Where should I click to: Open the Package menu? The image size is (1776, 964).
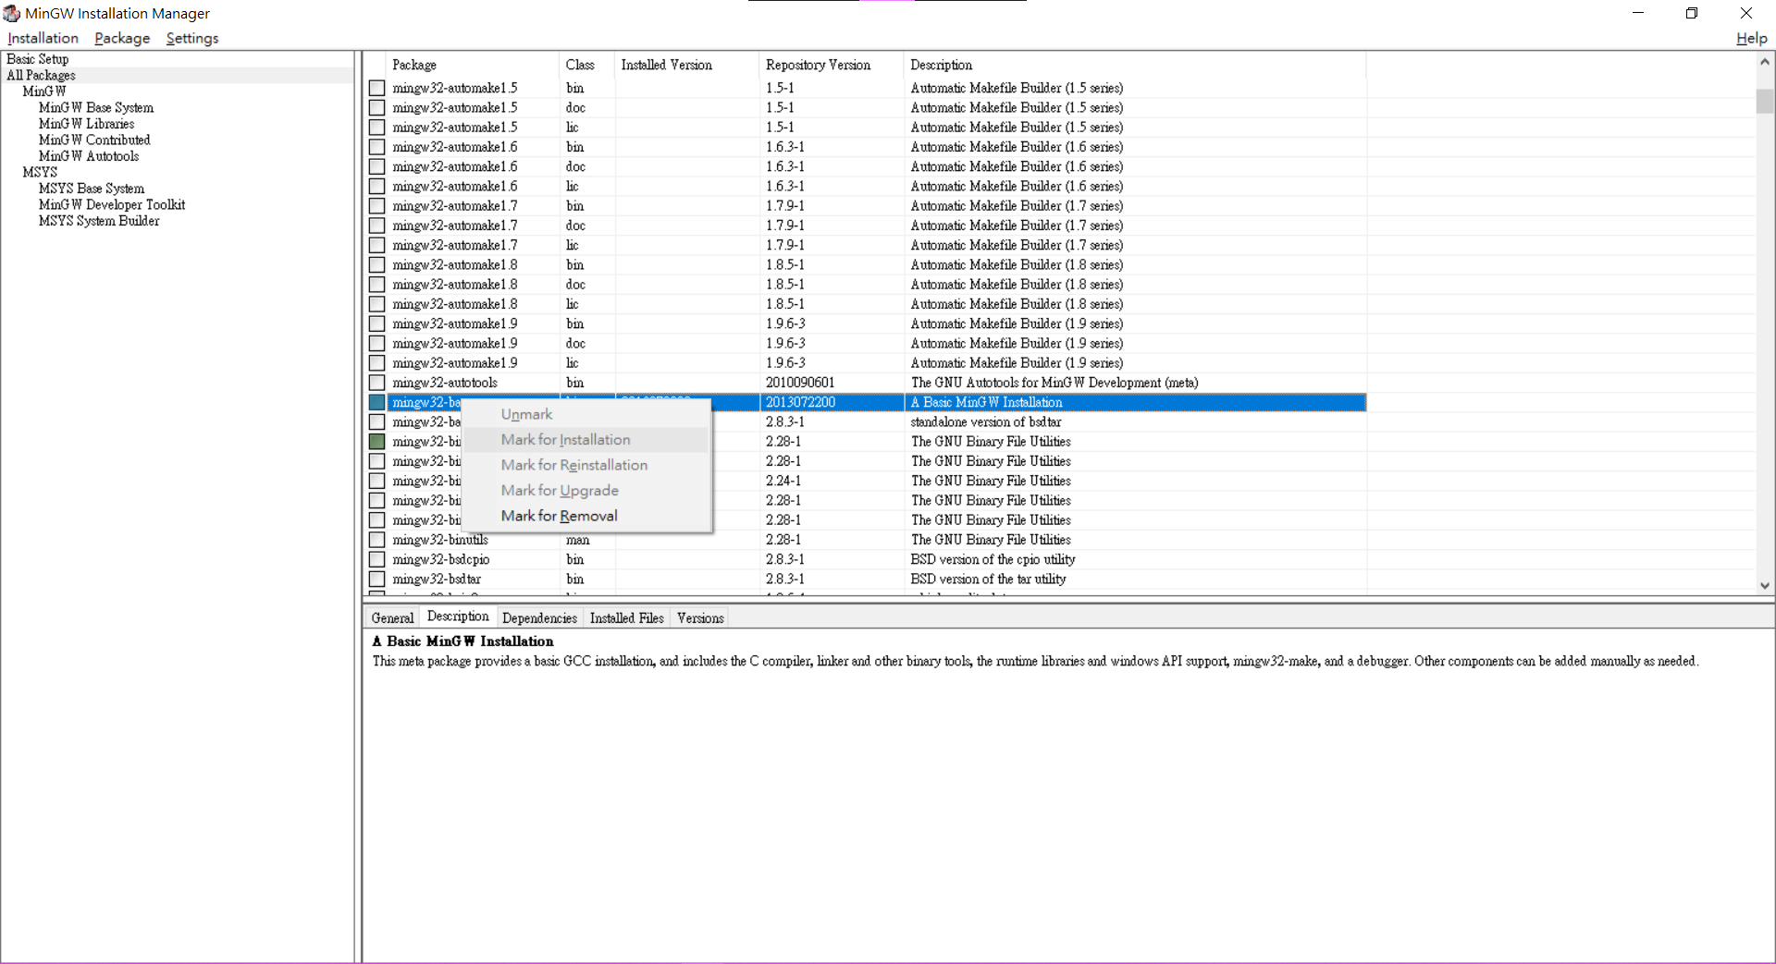(122, 38)
